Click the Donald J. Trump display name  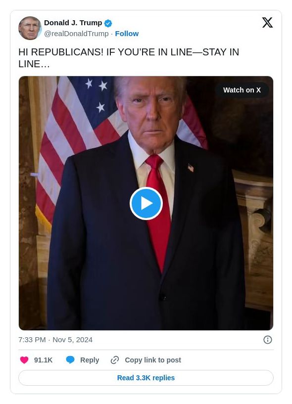(x=73, y=23)
